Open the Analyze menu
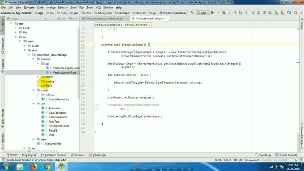 51,8
